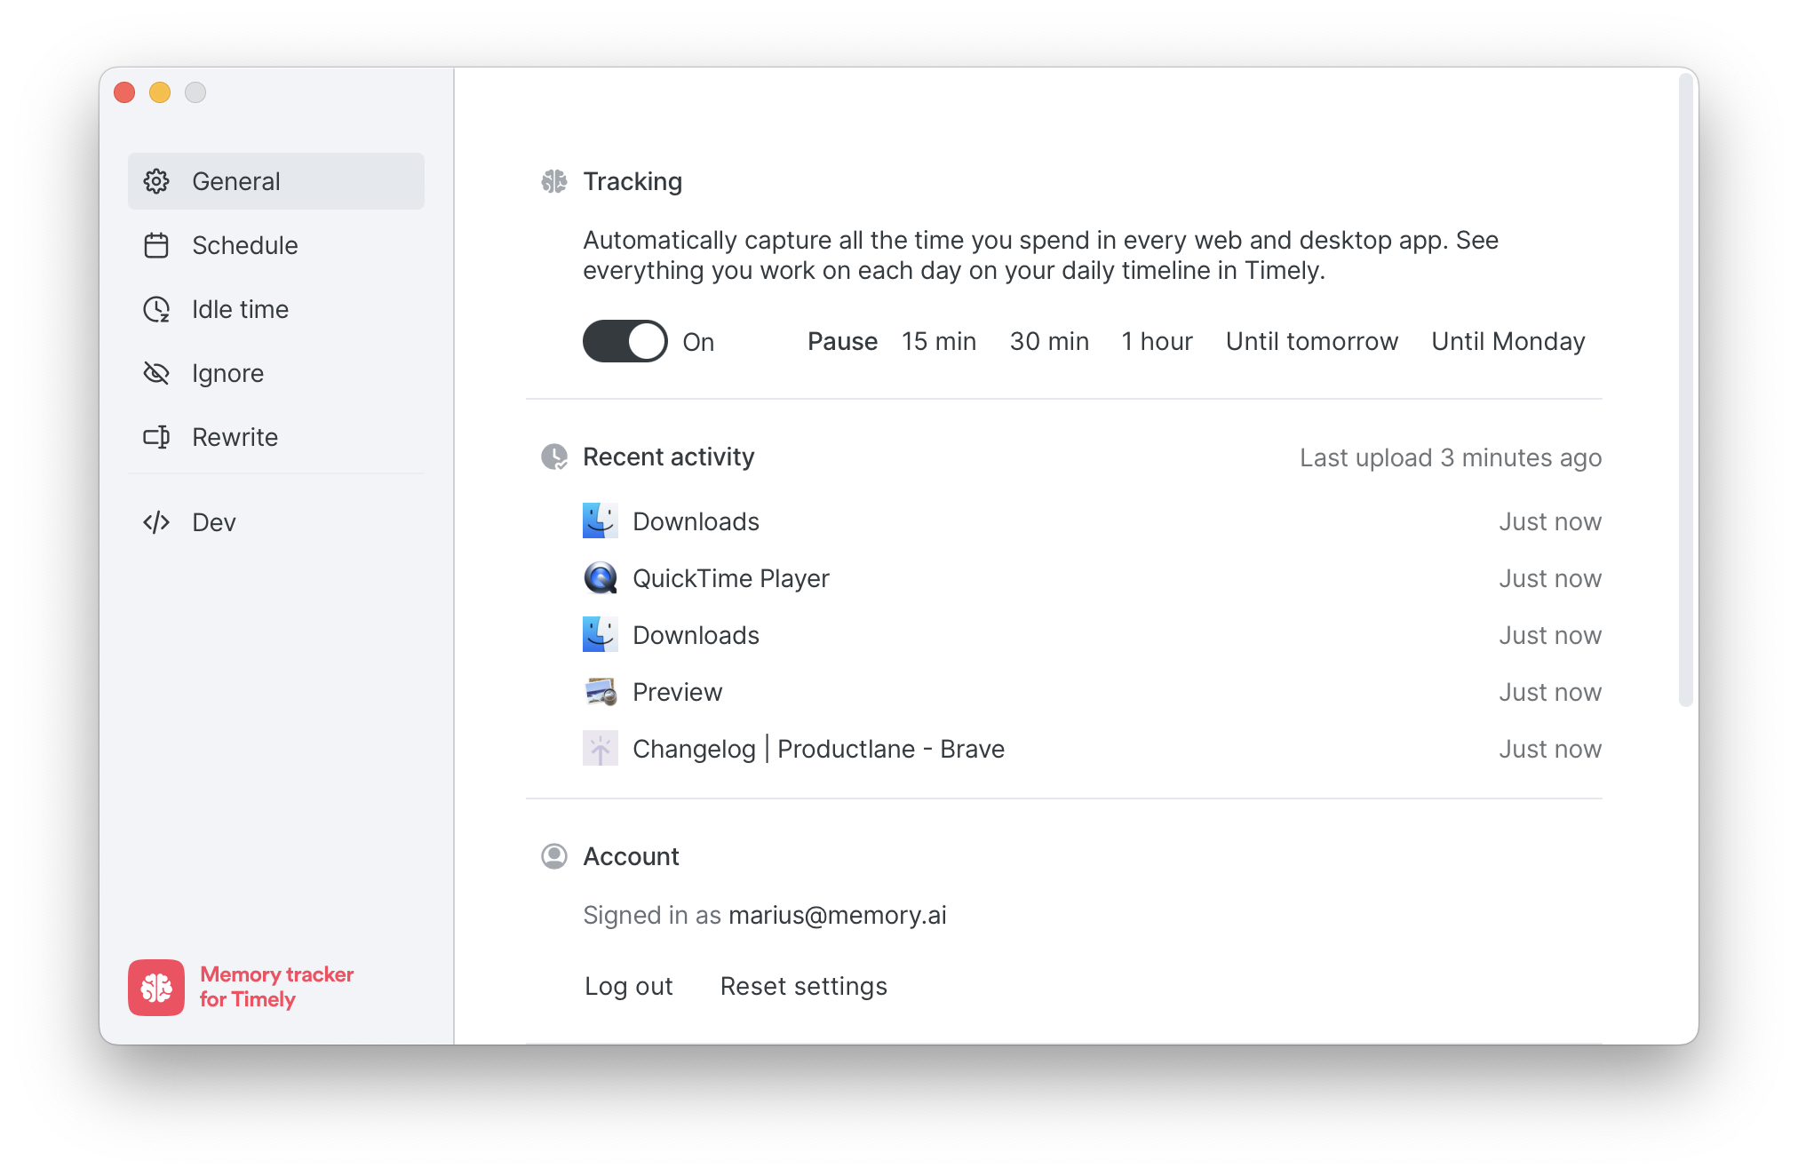Click the Ignore crossed-eye icon
The width and height of the screenshot is (1798, 1176).
pyautogui.click(x=156, y=373)
